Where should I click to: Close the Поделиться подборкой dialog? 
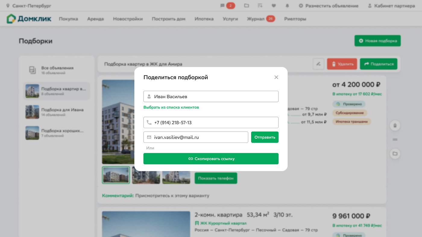(276, 77)
